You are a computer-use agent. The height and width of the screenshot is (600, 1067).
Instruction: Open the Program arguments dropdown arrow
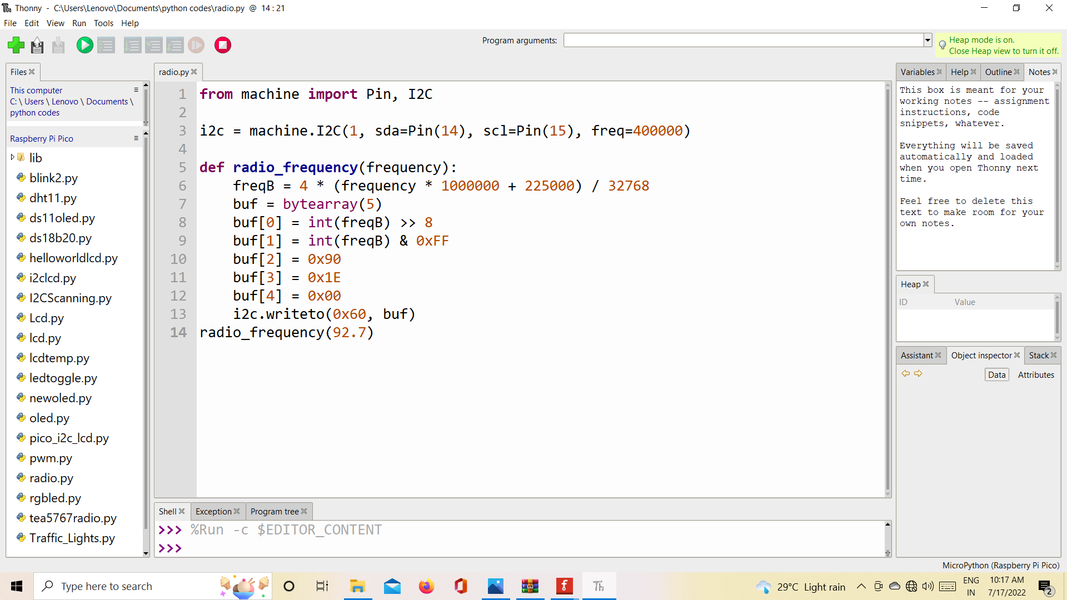928,40
